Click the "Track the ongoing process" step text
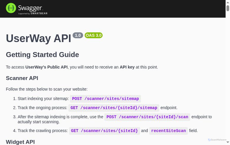The height and width of the screenshot is (145, 230). pos(42,108)
